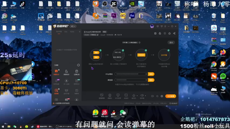The image size is (230, 129).
Task: Add a scene with the plus icon
Action: point(80,32)
